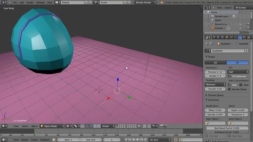Screen dimensions: 253x142
Task: Add a new screen layout with plus
Action: coord(87,2)
